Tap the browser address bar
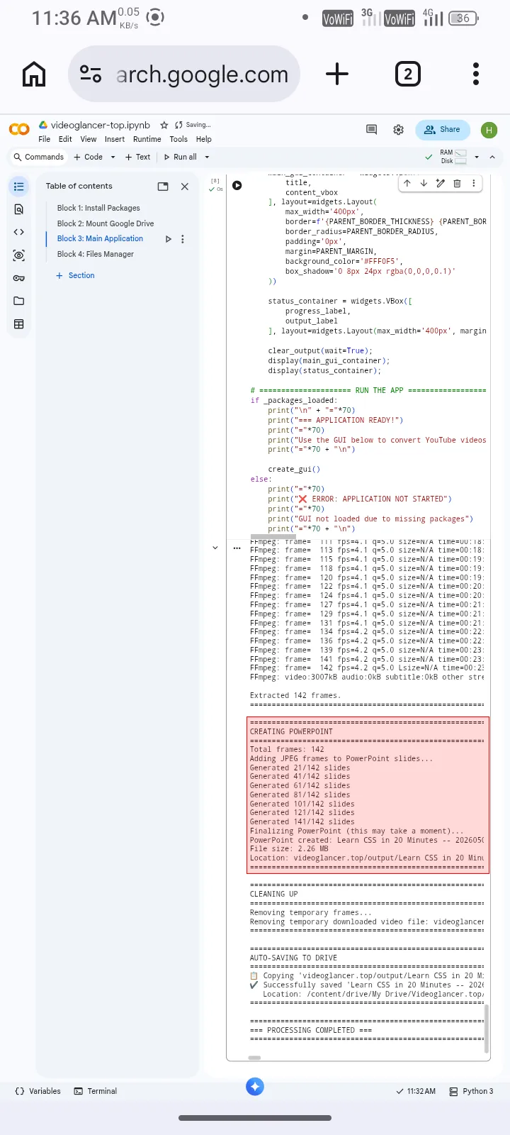The width and height of the screenshot is (510, 1135). (x=184, y=74)
